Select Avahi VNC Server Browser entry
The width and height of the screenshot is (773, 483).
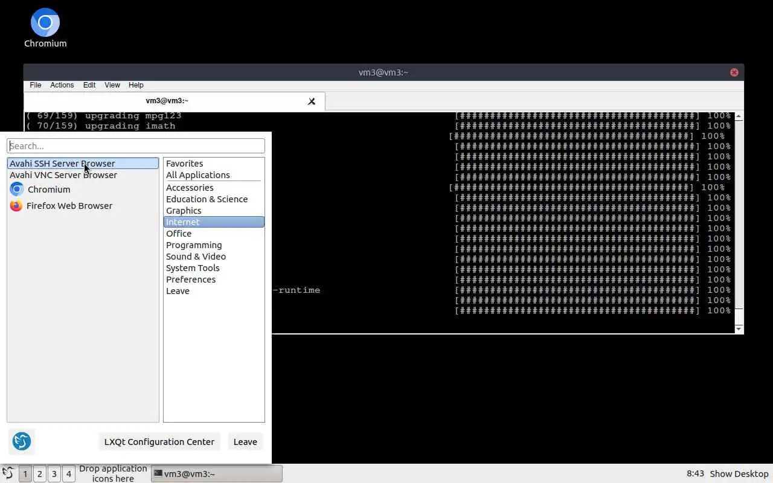click(83, 175)
